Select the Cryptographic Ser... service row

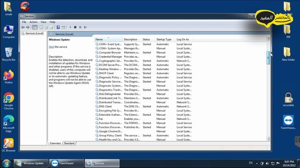(143, 61)
